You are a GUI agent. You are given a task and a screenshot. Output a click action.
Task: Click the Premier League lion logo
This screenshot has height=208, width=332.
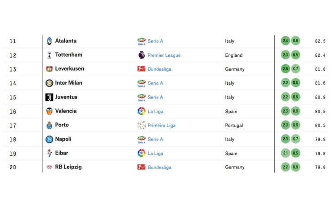[141, 55]
